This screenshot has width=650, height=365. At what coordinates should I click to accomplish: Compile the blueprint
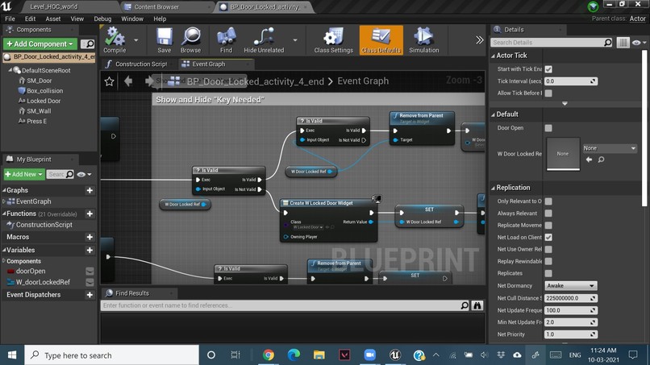tap(115, 40)
